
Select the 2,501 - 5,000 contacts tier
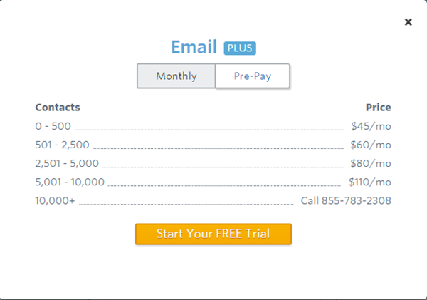pyautogui.click(x=67, y=163)
